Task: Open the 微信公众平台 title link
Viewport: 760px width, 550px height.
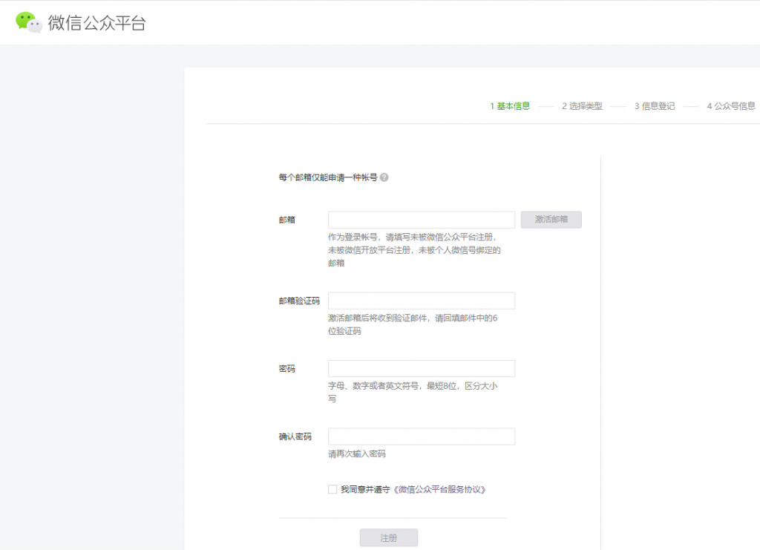Action: click(96, 23)
